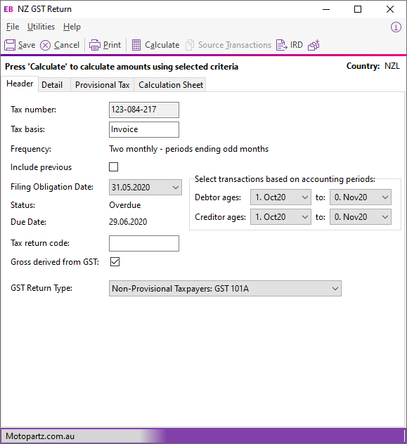Screen dimensions: 407x444
Task: Switch to the Calculation Sheet tab
Action: point(171,85)
